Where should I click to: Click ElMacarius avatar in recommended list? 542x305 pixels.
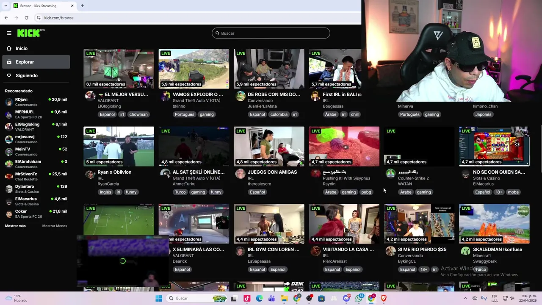click(x=9, y=201)
